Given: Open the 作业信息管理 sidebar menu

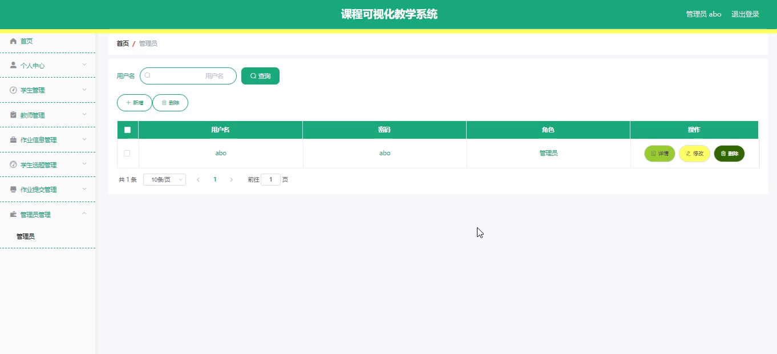Looking at the screenshot, I should pyautogui.click(x=47, y=140).
